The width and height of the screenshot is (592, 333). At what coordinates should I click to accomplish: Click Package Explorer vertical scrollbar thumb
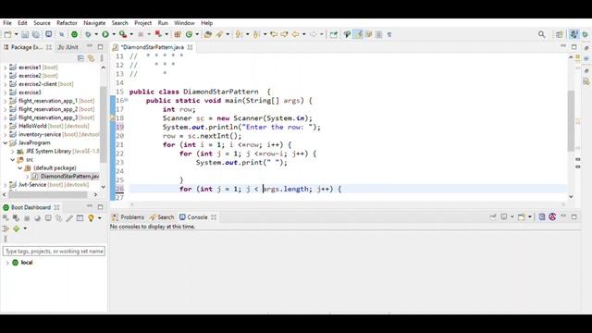click(103, 125)
